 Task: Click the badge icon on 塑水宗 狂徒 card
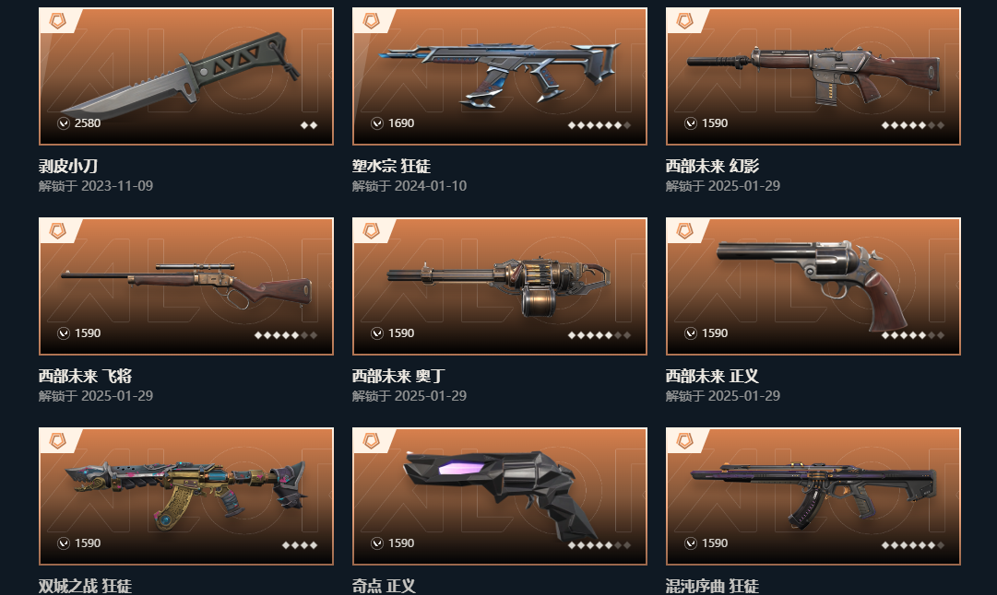click(372, 21)
